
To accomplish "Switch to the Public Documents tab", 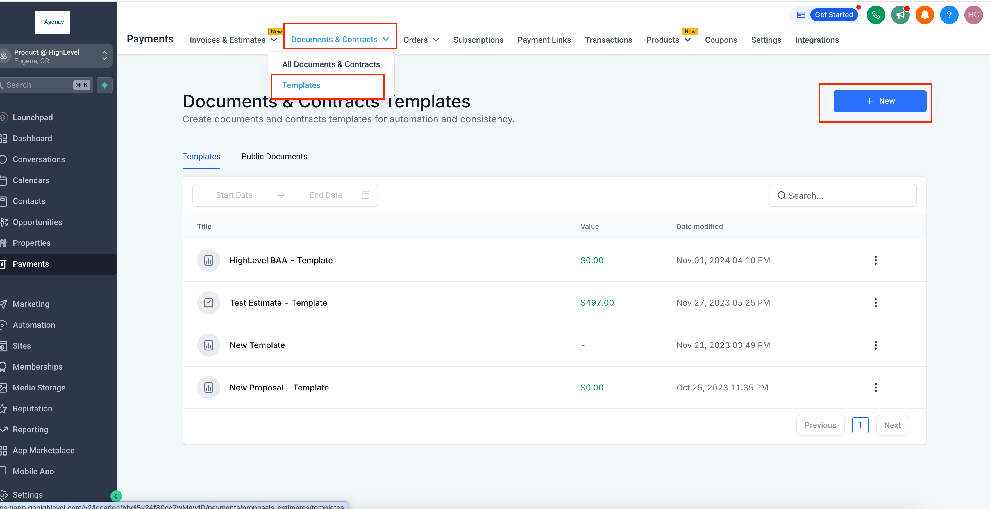I will [x=274, y=156].
